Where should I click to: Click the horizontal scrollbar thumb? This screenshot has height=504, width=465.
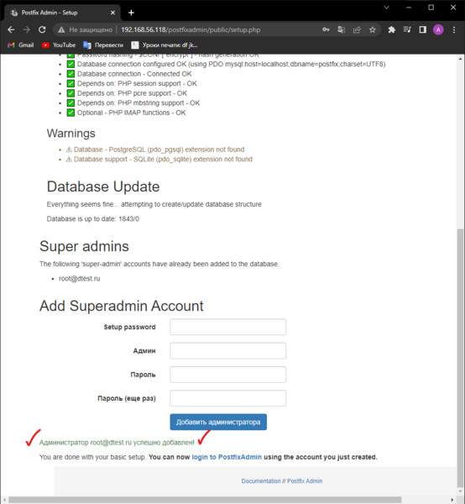click(205, 500)
